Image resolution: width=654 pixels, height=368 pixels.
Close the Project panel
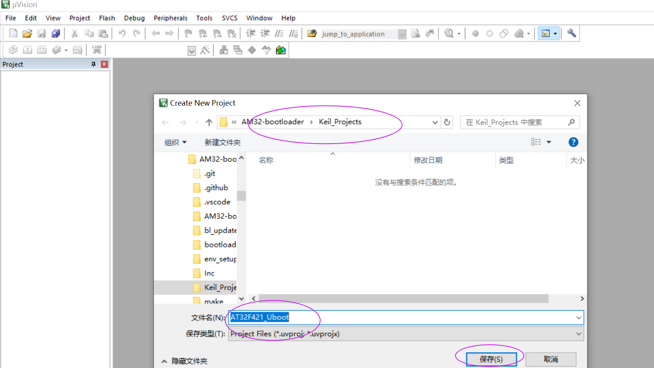click(104, 64)
